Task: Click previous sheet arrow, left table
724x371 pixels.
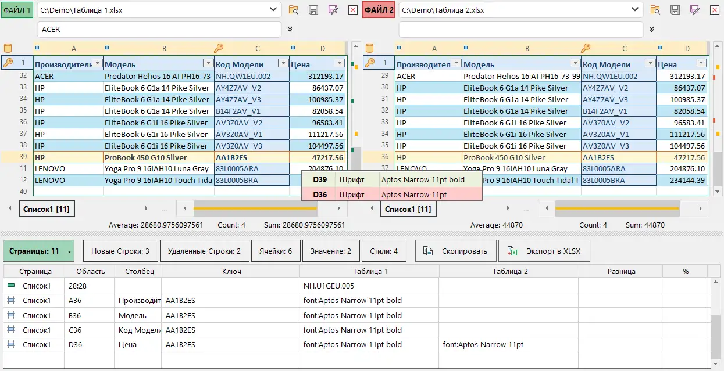Action: (9, 208)
